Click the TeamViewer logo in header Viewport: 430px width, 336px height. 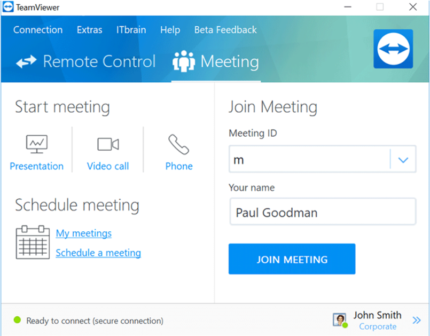click(x=393, y=49)
